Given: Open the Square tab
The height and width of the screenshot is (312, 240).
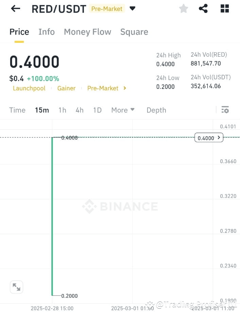Looking at the screenshot, I should (134, 32).
